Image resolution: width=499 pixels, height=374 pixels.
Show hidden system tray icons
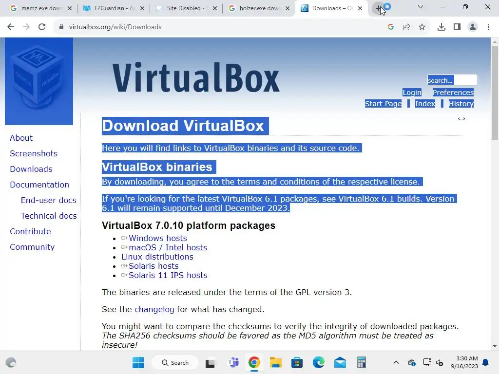tap(396, 362)
